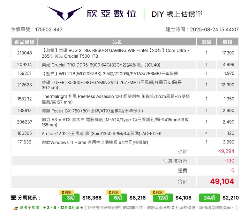Click price 3,990
The height and width of the screenshot is (214, 249).
pos(229,142)
